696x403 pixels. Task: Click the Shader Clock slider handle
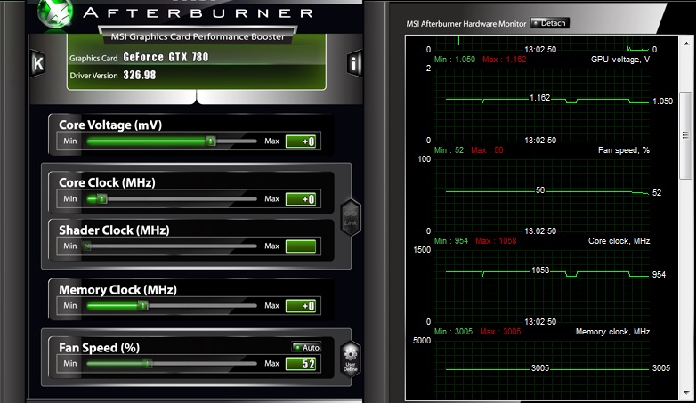click(x=87, y=246)
